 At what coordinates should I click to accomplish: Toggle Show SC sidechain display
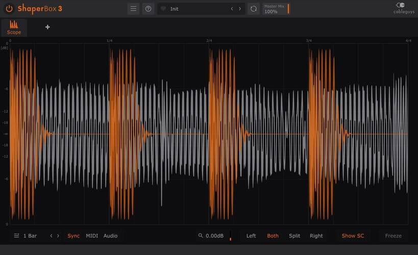(x=353, y=236)
